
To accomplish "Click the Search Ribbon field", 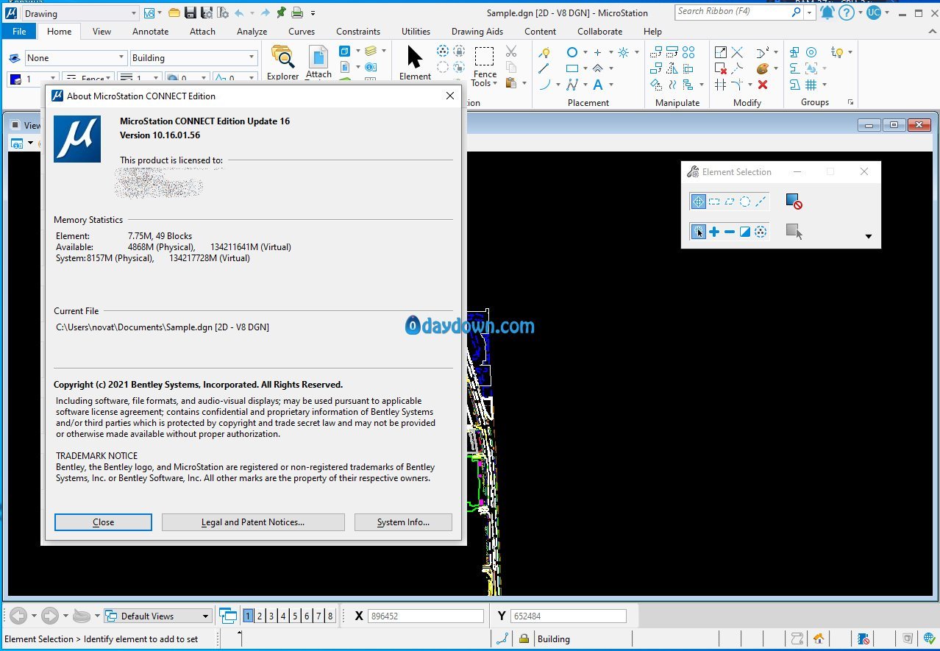I will point(738,13).
